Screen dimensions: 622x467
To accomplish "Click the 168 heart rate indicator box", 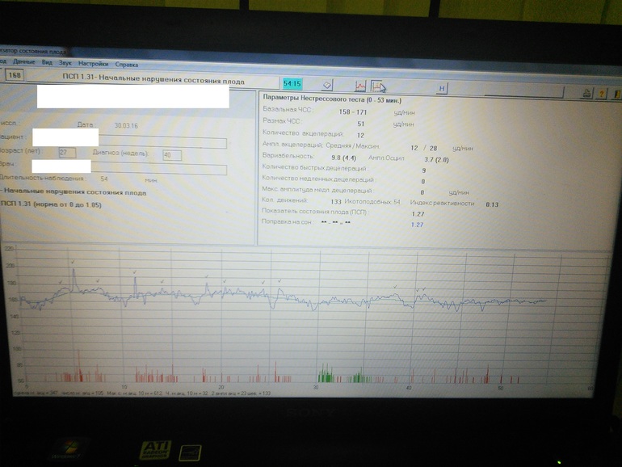I will tap(15, 76).
